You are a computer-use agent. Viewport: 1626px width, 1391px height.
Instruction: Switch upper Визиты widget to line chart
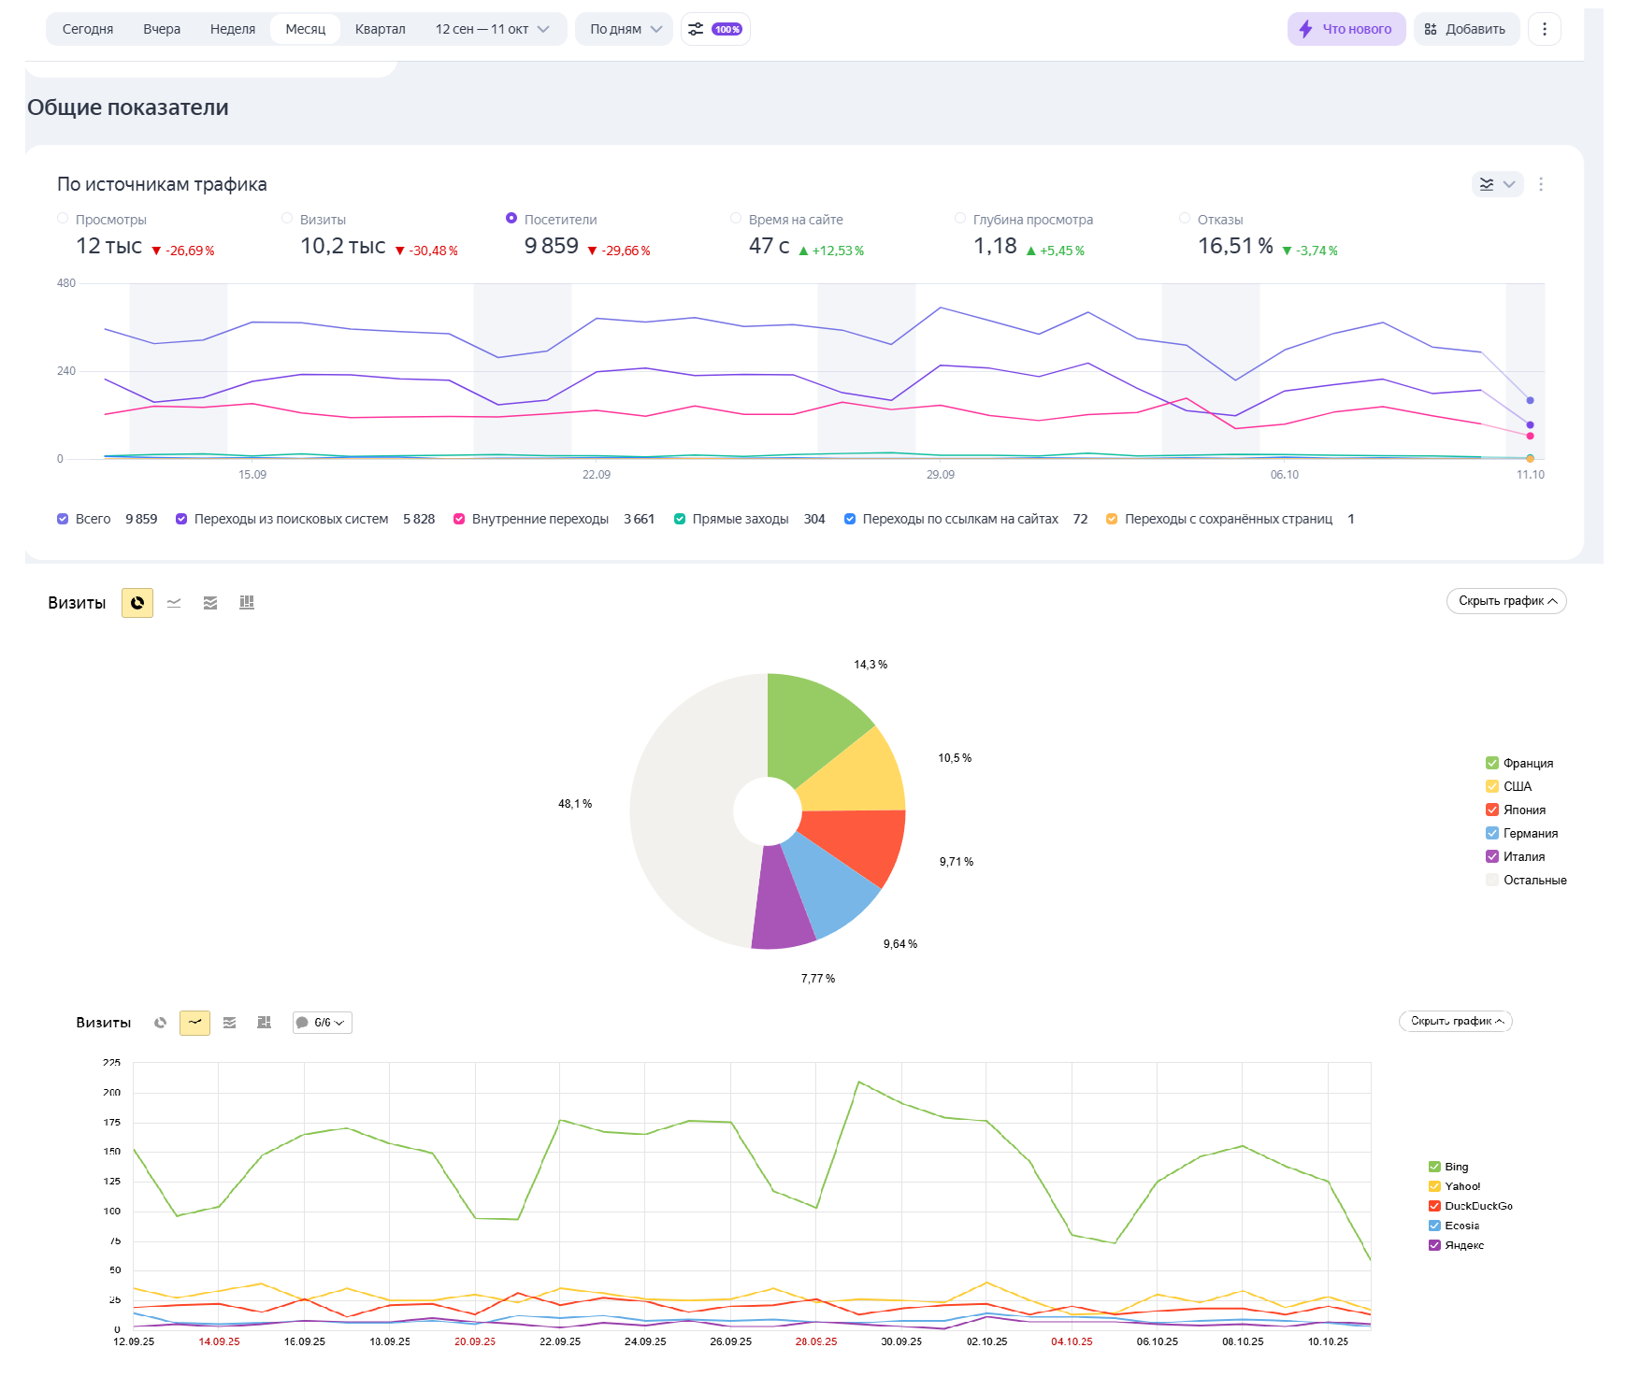click(174, 603)
